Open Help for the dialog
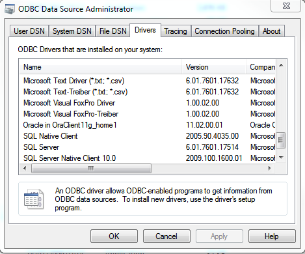The height and width of the screenshot is (254, 305). (x=272, y=236)
